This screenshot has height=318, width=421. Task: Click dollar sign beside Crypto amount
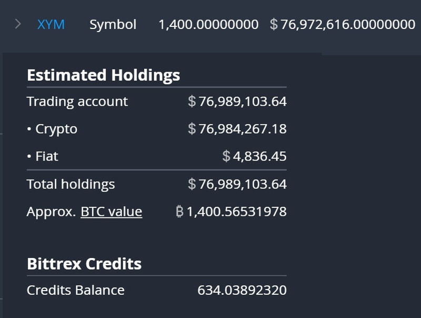pyautogui.click(x=192, y=129)
